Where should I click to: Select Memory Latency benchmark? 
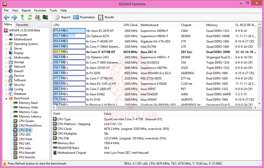[30, 117]
